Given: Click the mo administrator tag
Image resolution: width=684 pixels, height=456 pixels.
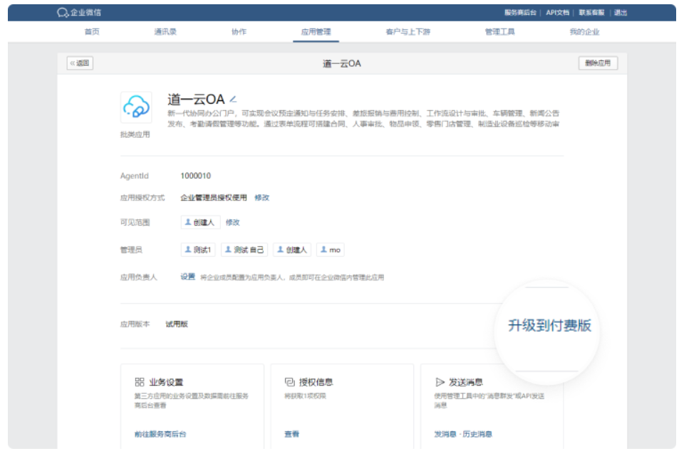Looking at the screenshot, I should click(330, 250).
